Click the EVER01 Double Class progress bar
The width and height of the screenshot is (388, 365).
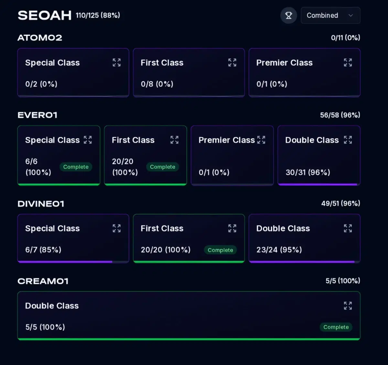click(x=318, y=185)
